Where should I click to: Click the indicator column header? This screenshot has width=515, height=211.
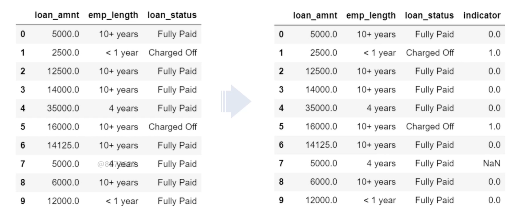click(482, 15)
